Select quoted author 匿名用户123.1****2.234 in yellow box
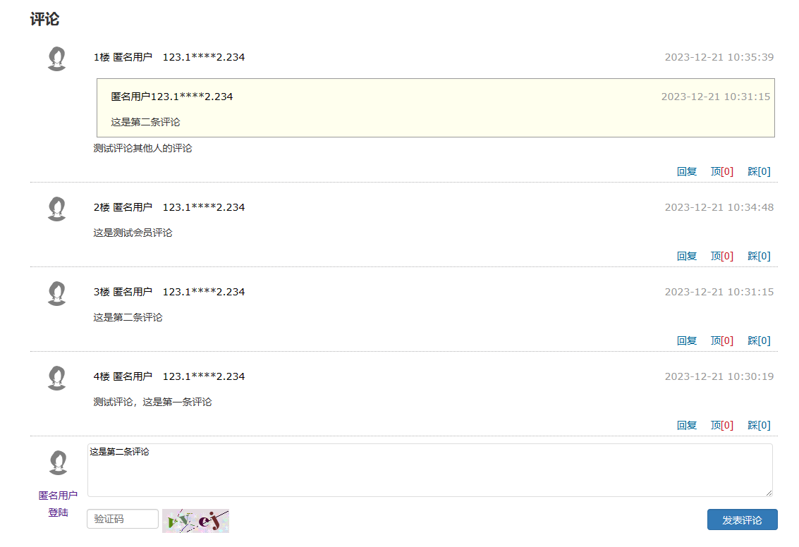Image resolution: width=799 pixels, height=547 pixels. (172, 97)
